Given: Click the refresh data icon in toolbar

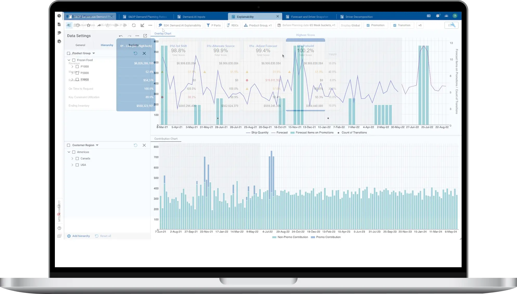Looking at the screenshot, I should (x=134, y=25).
